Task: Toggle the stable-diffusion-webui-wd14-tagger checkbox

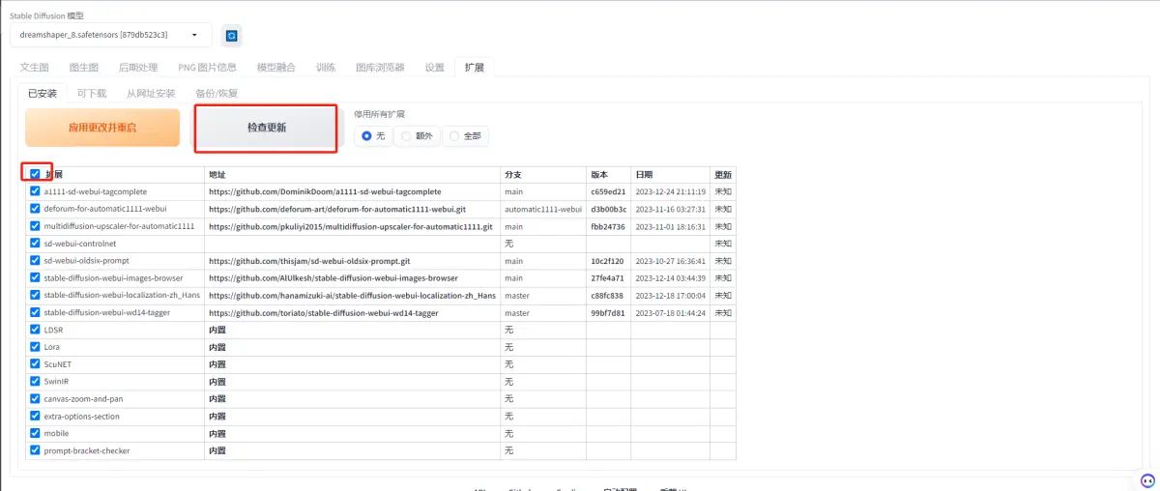Action: (x=36, y=312)
